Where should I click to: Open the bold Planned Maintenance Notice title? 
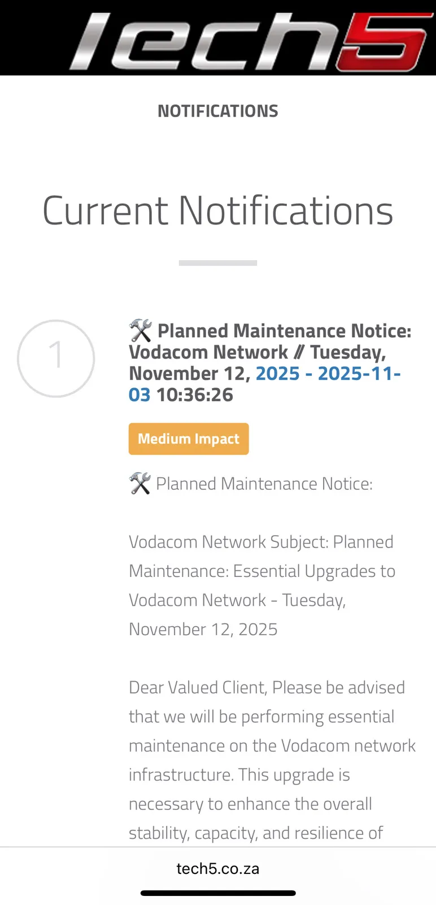(284, 331)
